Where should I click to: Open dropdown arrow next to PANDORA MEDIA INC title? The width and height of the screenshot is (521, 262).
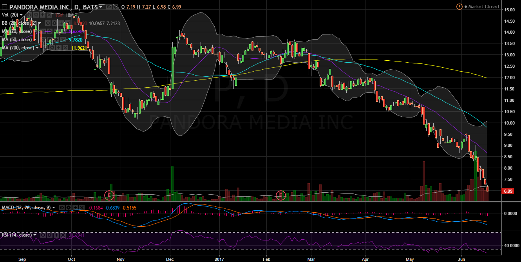(101, 7)
